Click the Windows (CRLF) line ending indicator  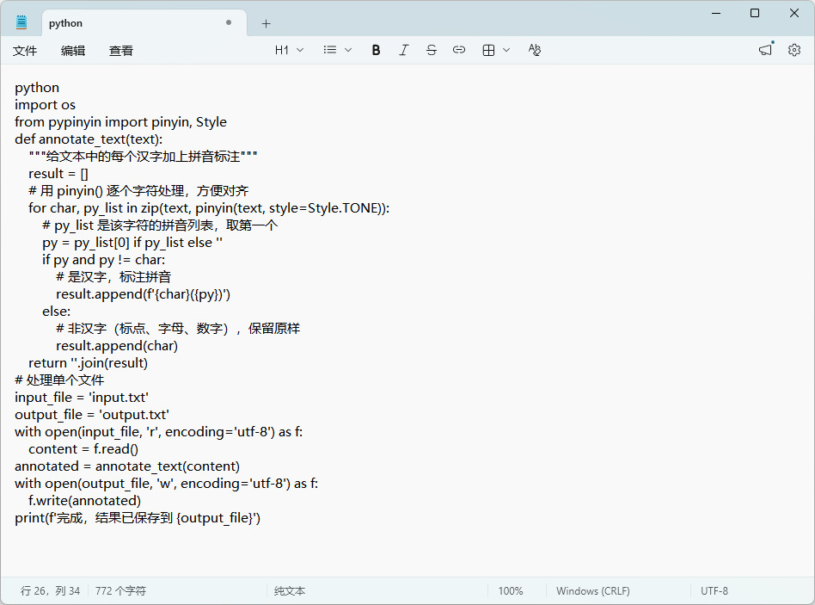coord(592,591)
